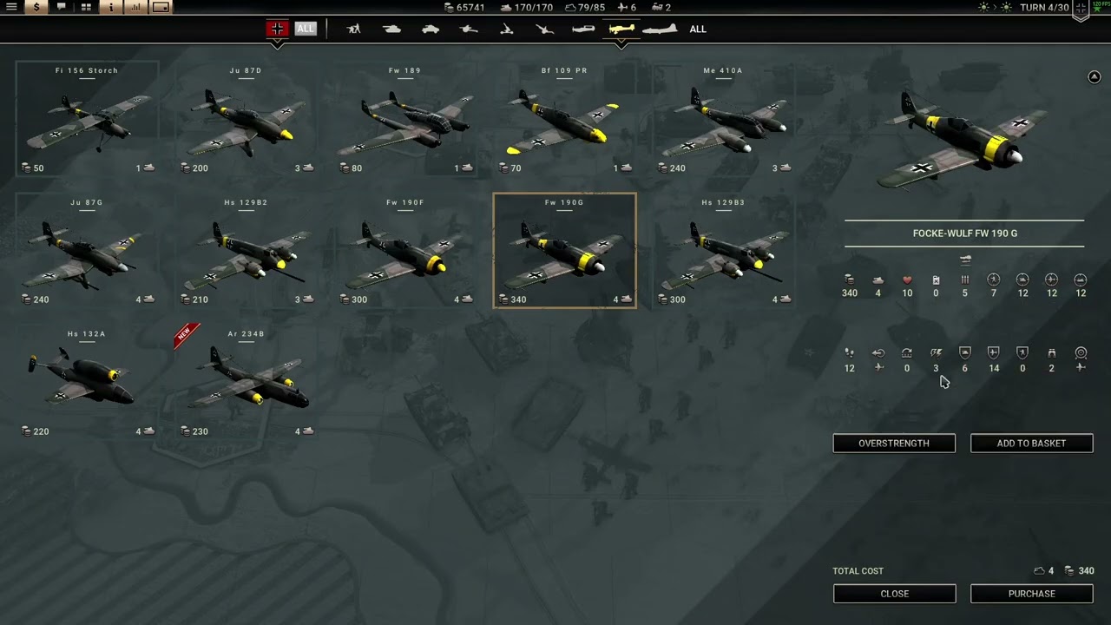Select the Fi 156 Storch aircraft
Viewport: 1111px width, 625px height.
tap(87, 118)
